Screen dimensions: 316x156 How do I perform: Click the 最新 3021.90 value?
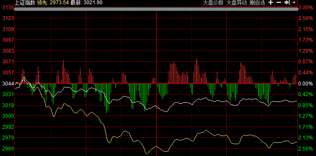[86, 3]
